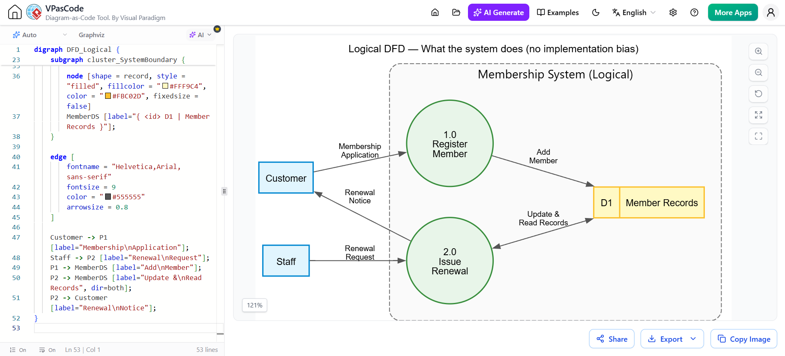Click the Add Member edge label
Image resolution: width=785 pixels, height=356 pixels.
543,156
